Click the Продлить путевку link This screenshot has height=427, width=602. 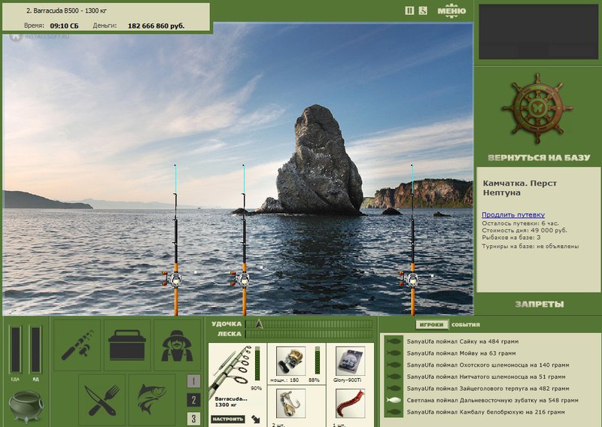click(x=513, y=215)
